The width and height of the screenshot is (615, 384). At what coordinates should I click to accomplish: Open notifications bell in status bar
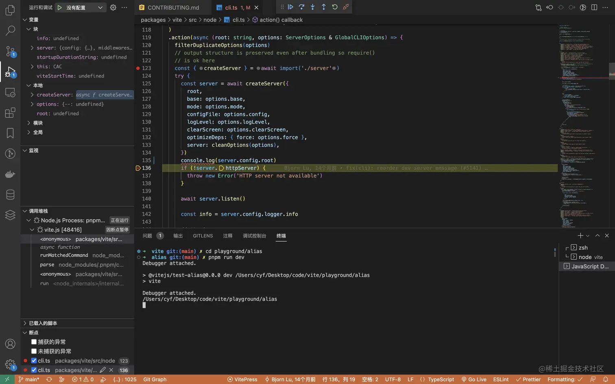(x=606, y=379)
